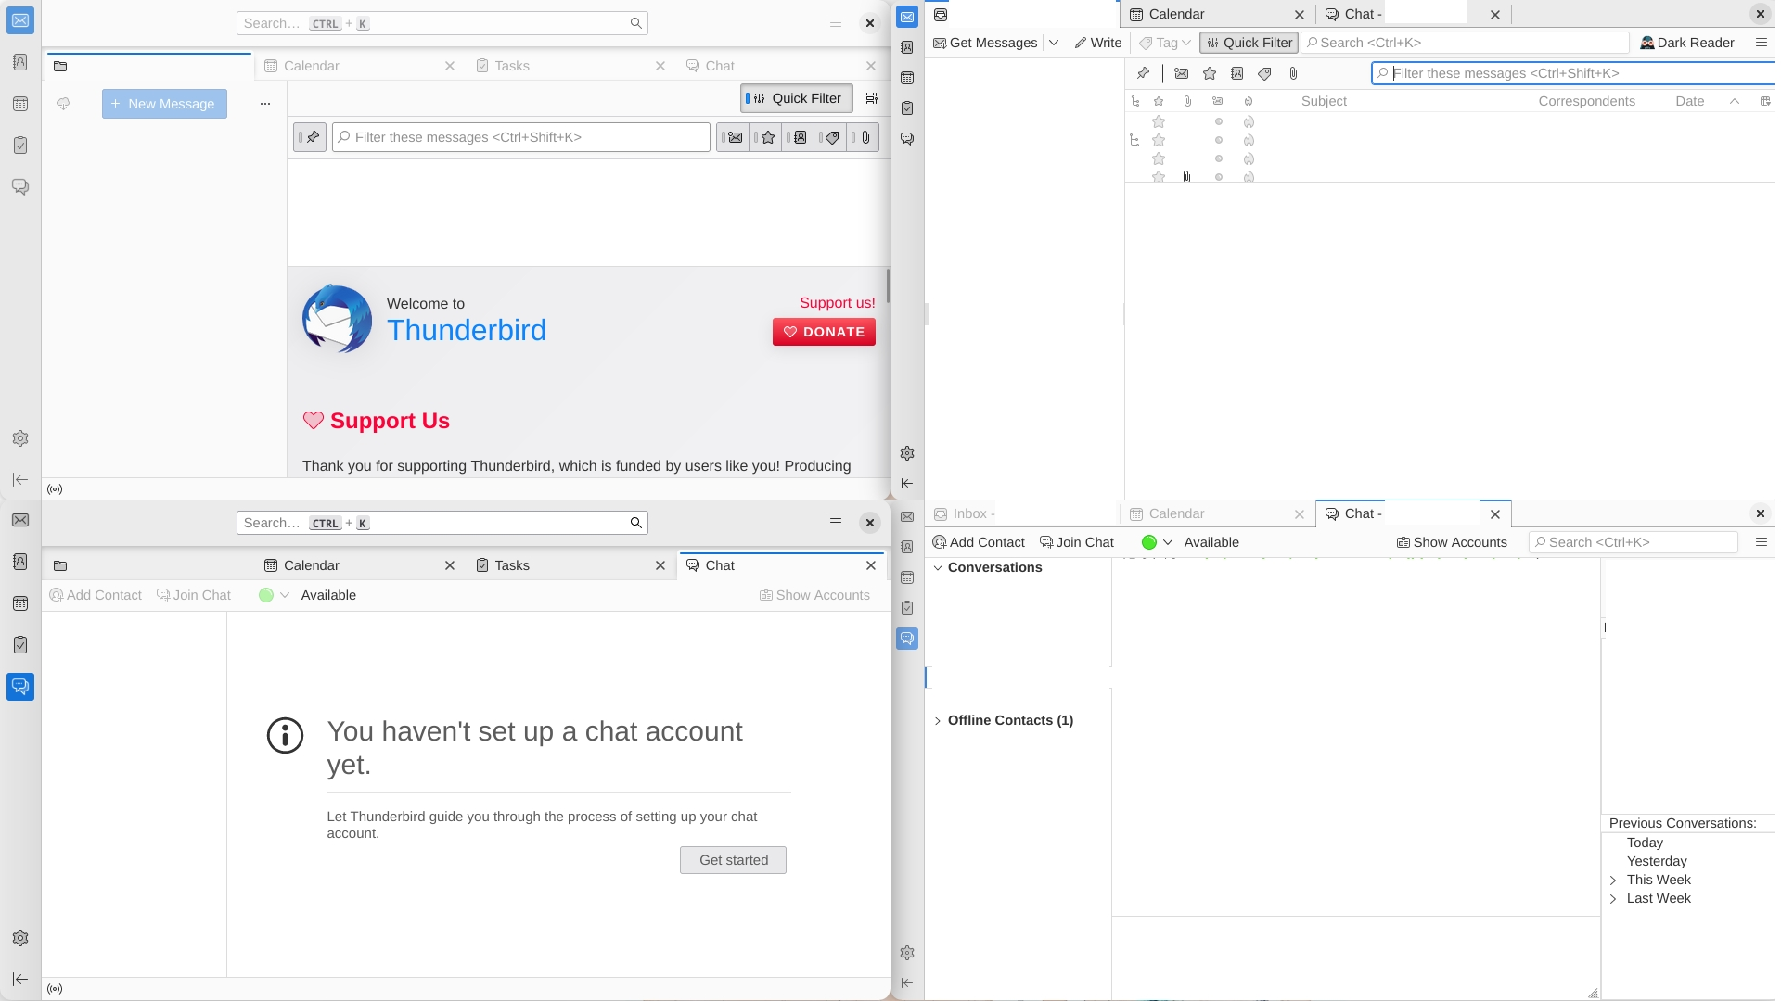Expand This Week previous conversations
The image size is (1781, 1001).
1613,880
